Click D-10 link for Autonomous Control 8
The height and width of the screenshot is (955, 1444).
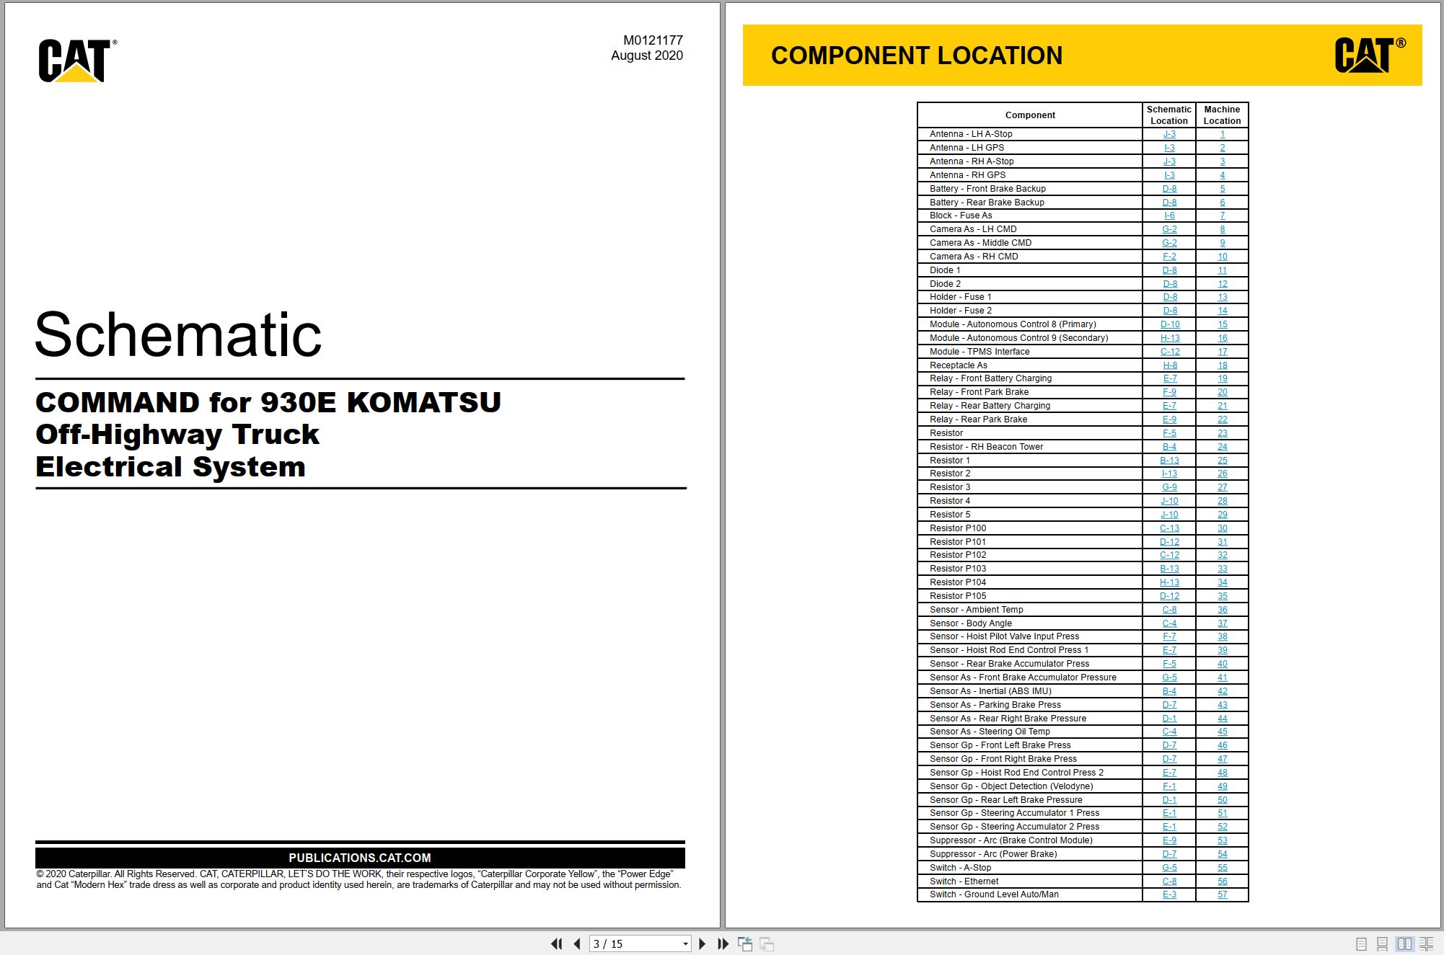coord(1169,324)
